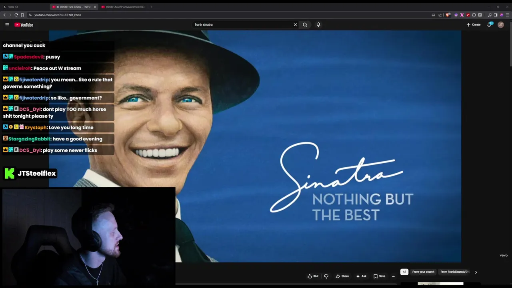Open the purple diamond extension
This screenshot has height=288, width=512.
coord(456,15)
